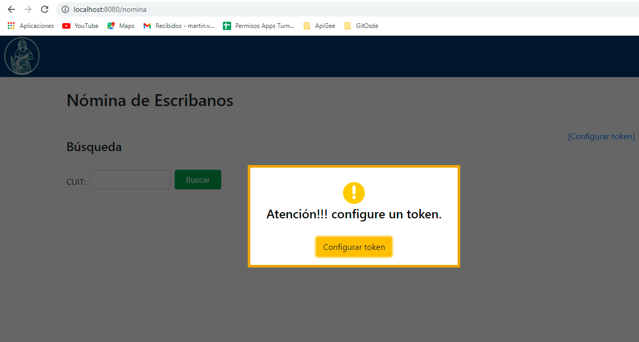Reload the nomina page
This screenshot has width=639, height=342.
point(45,9)
